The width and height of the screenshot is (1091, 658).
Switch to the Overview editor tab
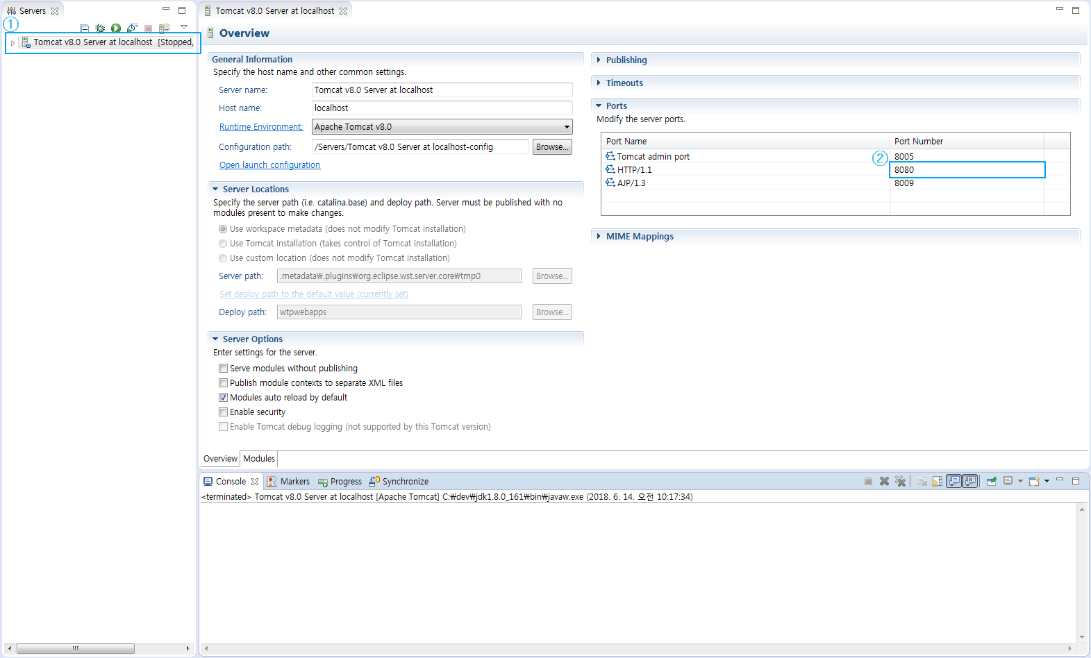(x=220, y=459)
